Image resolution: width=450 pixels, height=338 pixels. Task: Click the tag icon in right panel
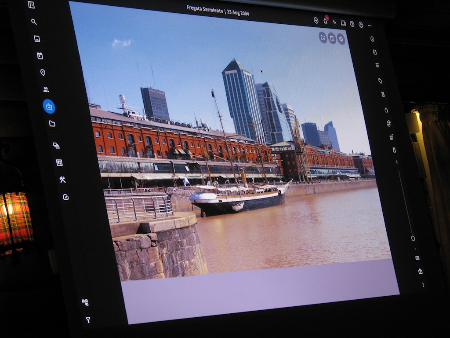pos(380,81)
